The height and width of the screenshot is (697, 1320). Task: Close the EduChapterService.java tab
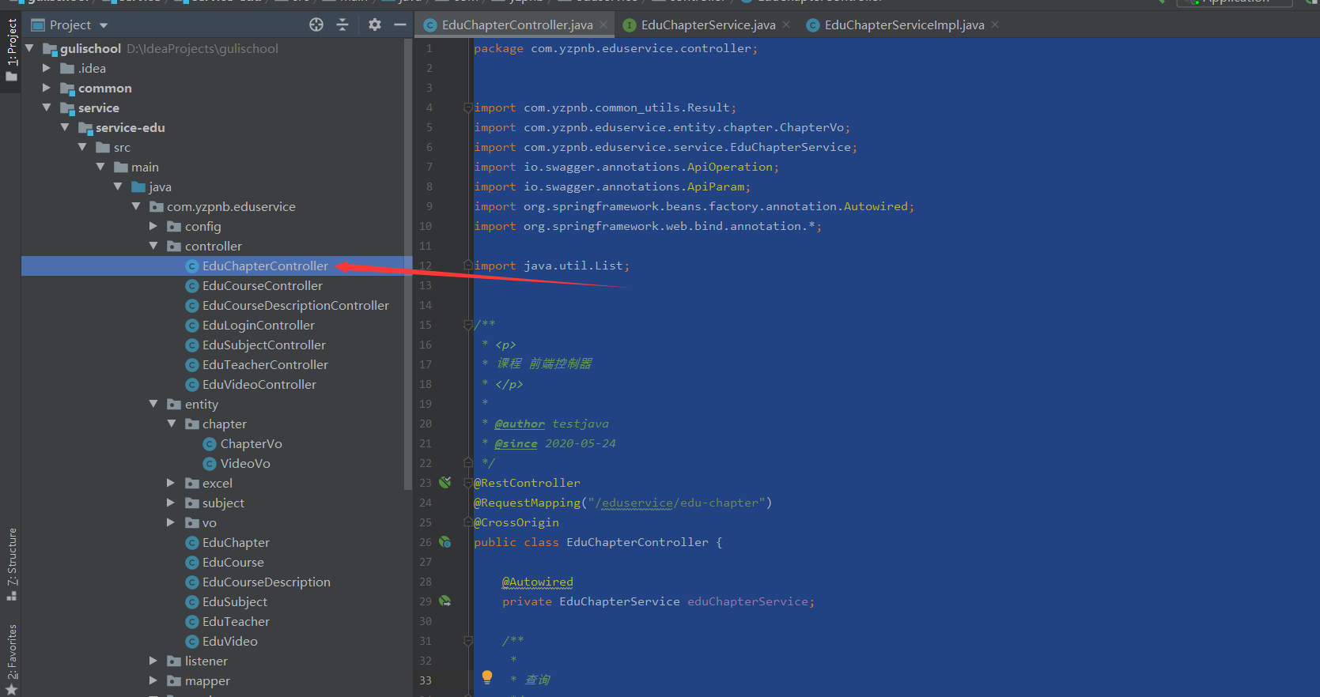(786, 25)
